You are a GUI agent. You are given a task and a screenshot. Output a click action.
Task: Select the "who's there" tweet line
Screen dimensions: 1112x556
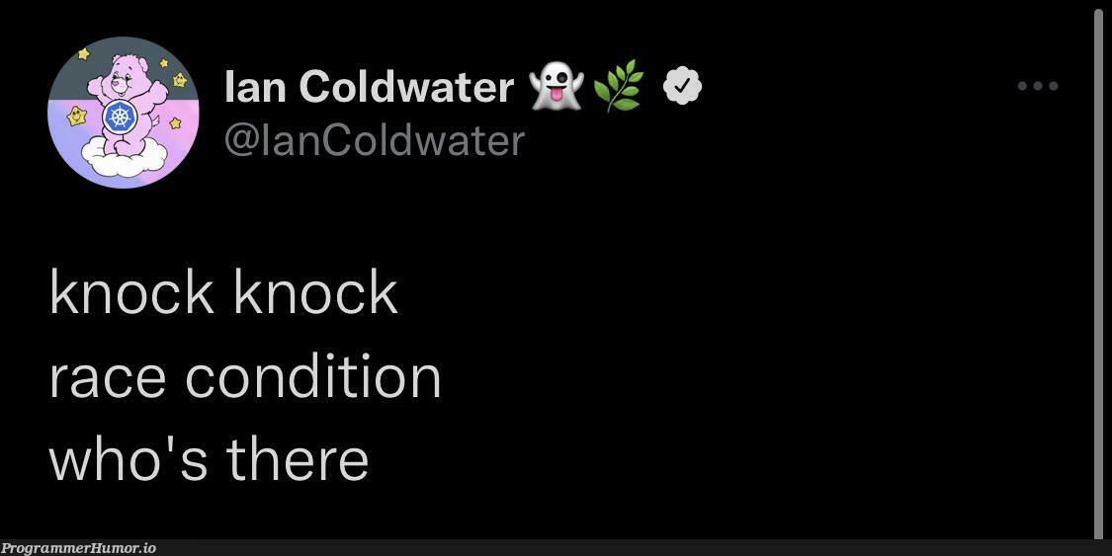(x=210, y=459)
